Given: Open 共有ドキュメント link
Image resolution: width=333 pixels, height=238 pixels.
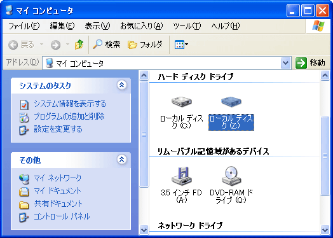Looking at the screenshot, I should (58, 204).
